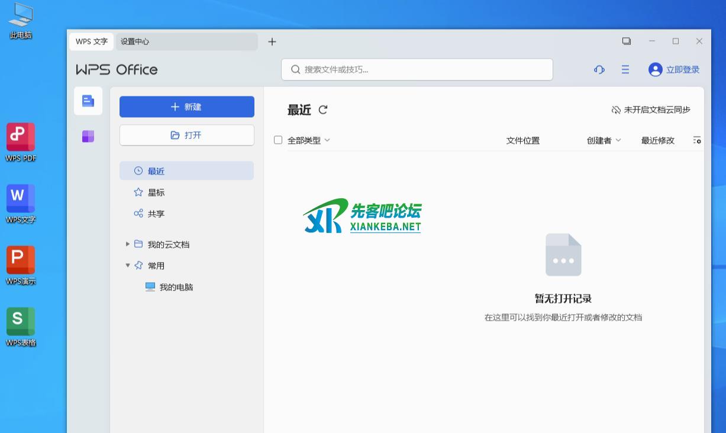Switch to the 设置中心 tab
Screen dimensions: 726x433
coord(135,41)
